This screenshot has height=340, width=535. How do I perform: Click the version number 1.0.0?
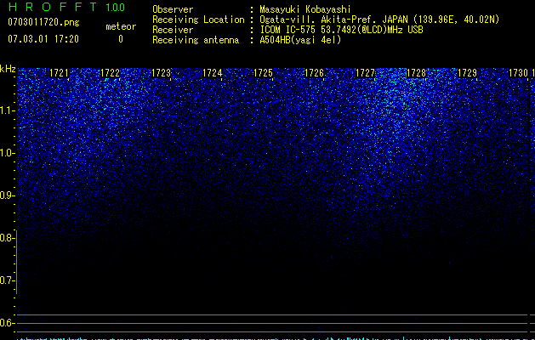(115, 8)
